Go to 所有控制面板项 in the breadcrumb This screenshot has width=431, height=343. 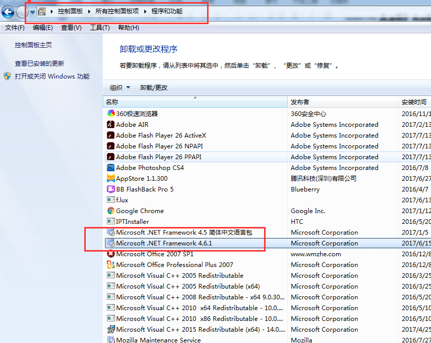117,11
